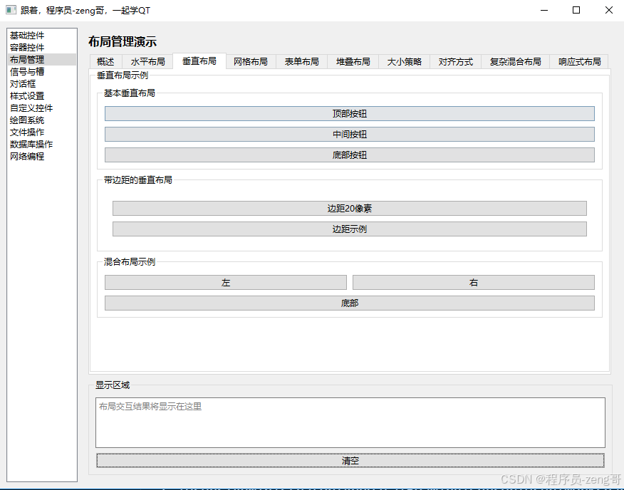
Task: Click the 底部按钮 button
Action: point(350,155)
